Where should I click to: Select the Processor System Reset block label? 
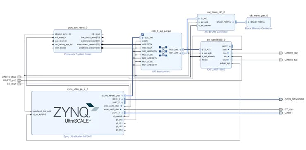coord(78,54)
